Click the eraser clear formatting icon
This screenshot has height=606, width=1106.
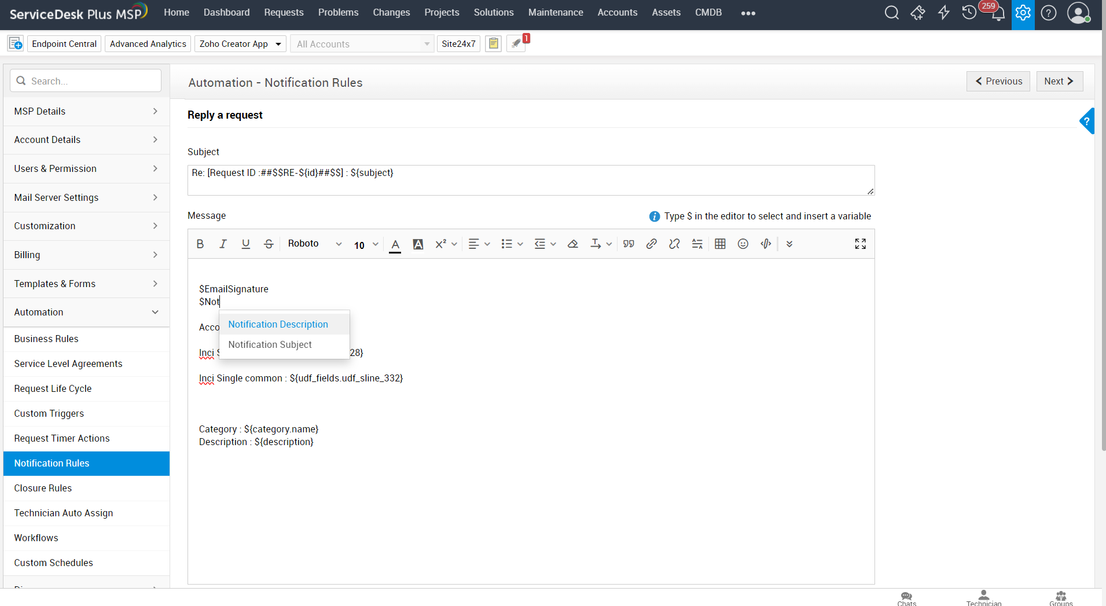(x=573, y=244)
